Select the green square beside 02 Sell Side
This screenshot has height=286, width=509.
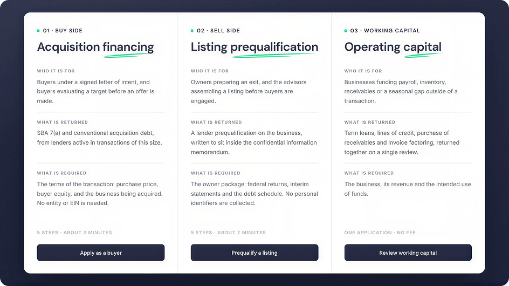(x=192, y=31)
